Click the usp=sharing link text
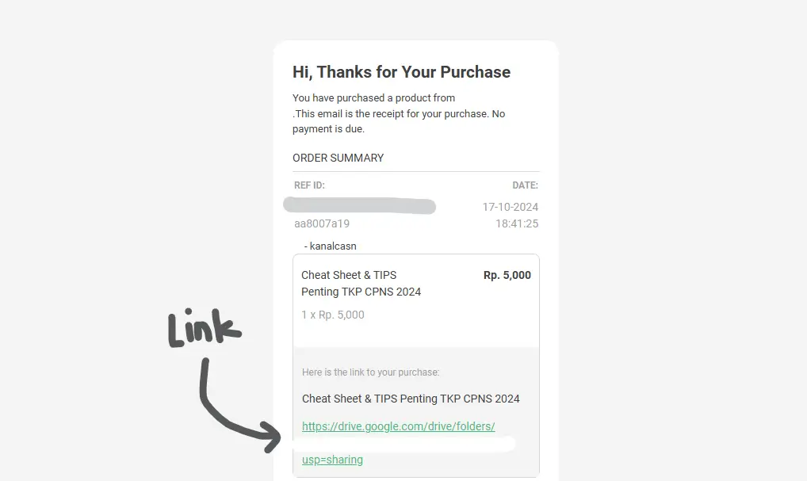The image size is (807, 481). coord(332,460)
